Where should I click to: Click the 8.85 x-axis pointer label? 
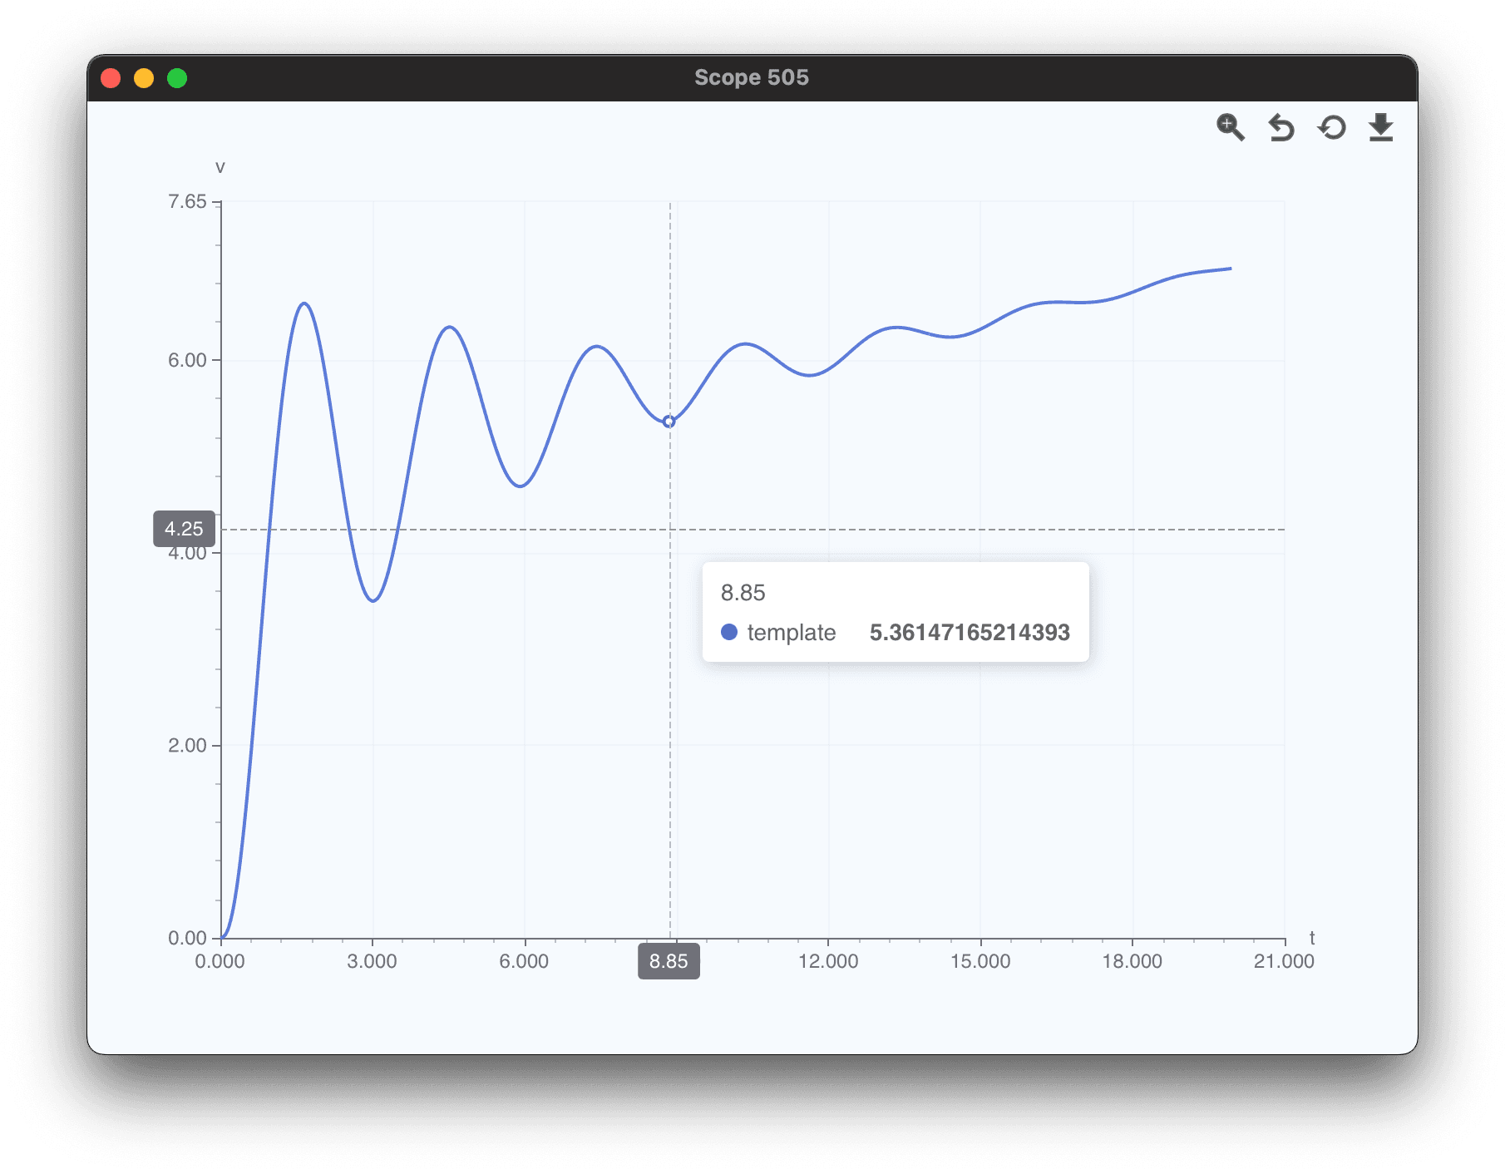click(669, 961)
